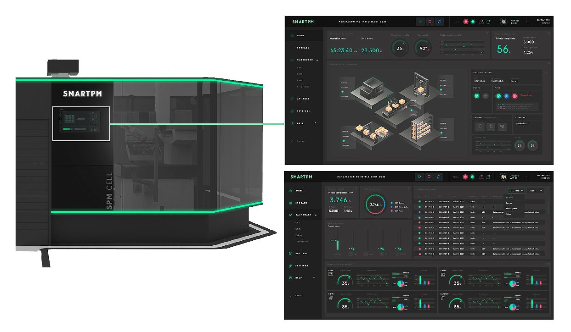571x332 pixels.
Task: Toggle the green ON button in the Status panel
Action: click(x=477, y=96)
